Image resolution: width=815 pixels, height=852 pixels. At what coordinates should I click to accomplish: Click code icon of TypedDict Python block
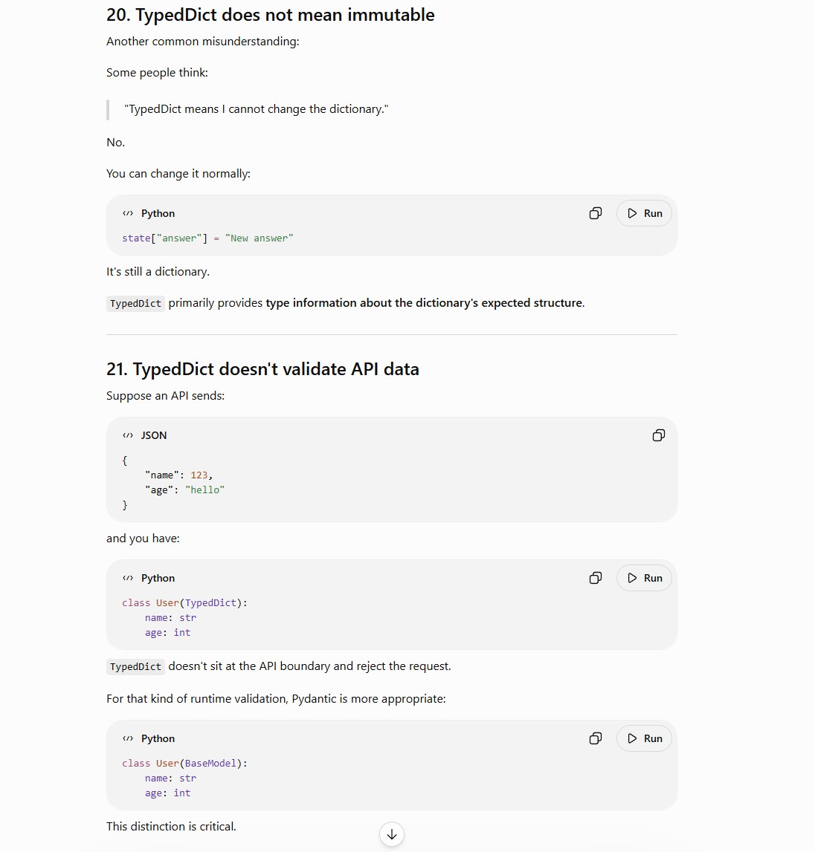pos(128,578)
